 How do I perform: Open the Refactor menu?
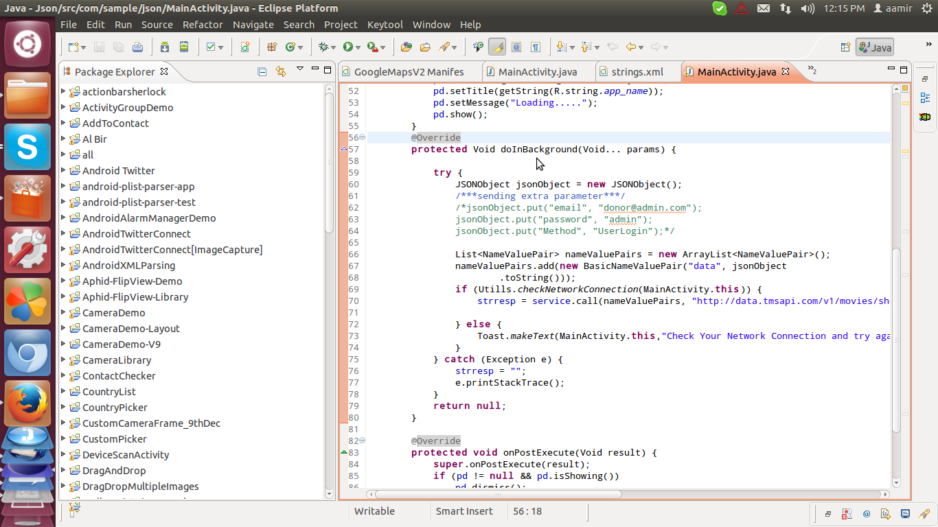pyautogui.click(x=203, y=24)
